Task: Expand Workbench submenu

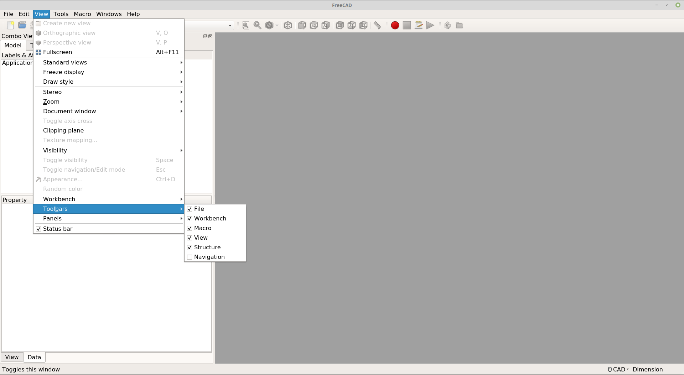Action: point(109,199)
